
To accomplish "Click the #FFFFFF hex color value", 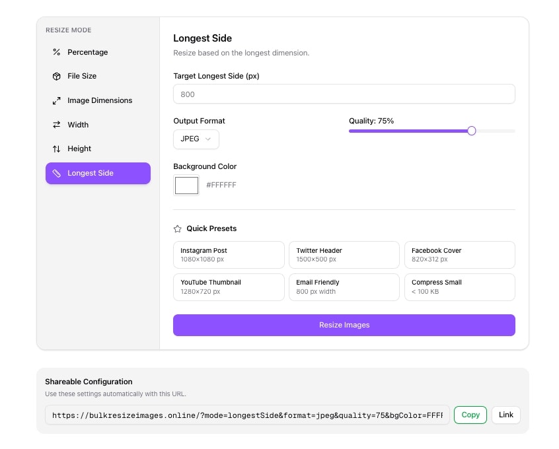I will click(221, 185).
